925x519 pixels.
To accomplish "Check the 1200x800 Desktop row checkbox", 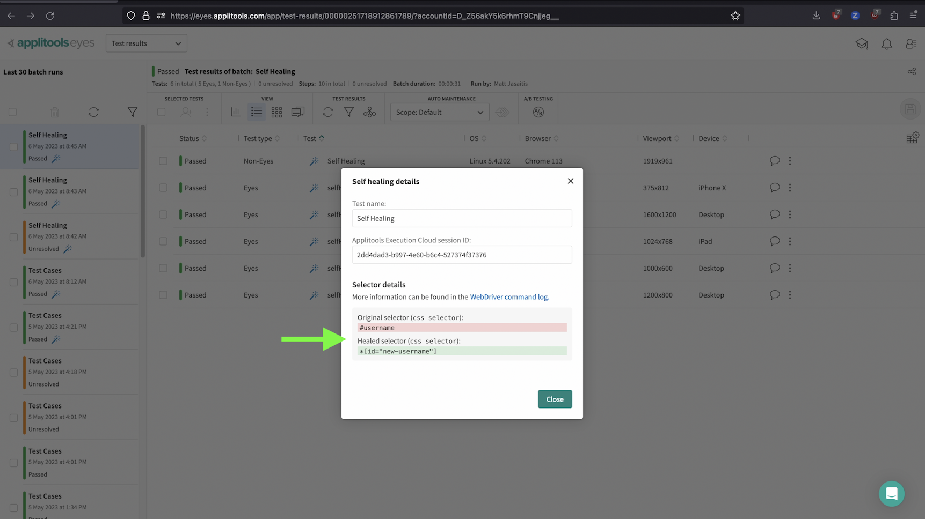I will pyautogui.click(x=163, y=295).
